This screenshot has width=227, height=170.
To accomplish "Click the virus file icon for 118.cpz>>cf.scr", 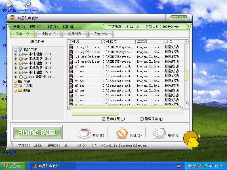I will [x=71, y=61].
